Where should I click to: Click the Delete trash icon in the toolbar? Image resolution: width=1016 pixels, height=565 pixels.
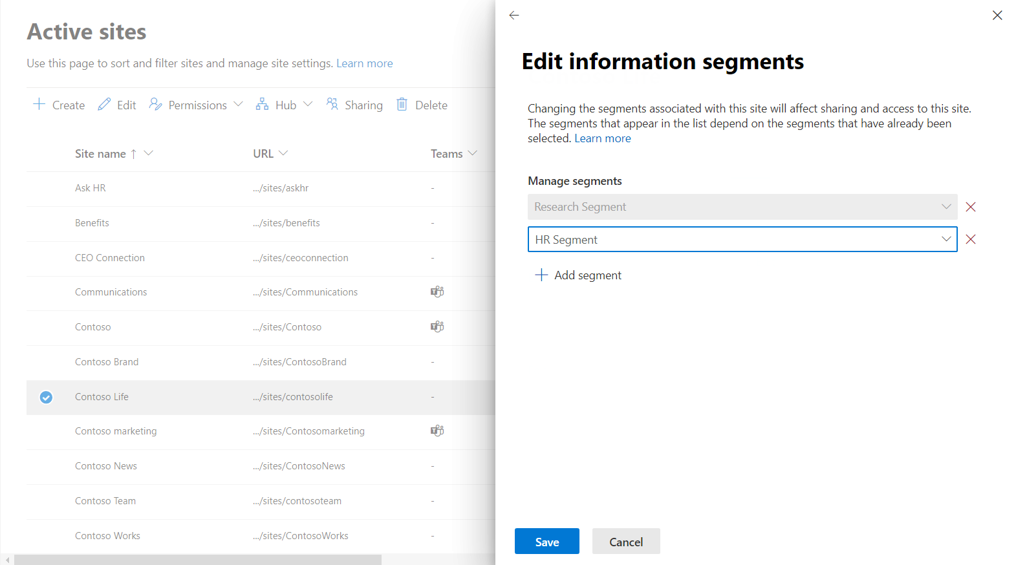(x=402, y=105)
